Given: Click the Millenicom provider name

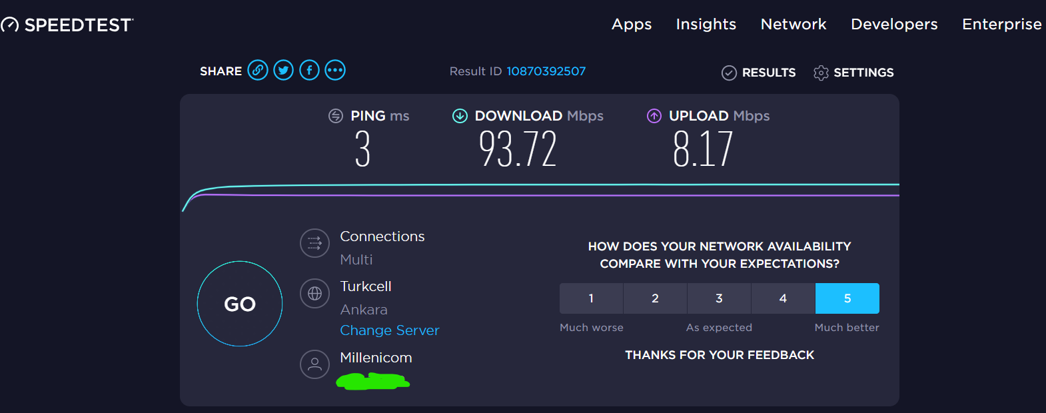Looking at the screenshot, I should [376, 358].
